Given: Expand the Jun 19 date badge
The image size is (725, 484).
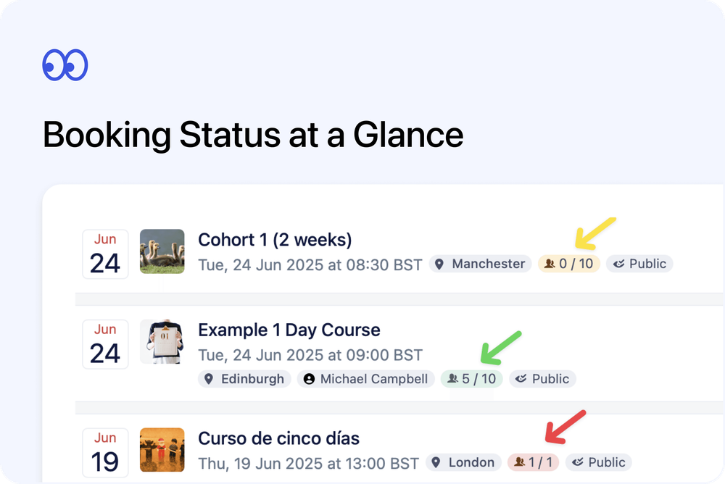Looking at the screenshot, I should tap(105, 452).
